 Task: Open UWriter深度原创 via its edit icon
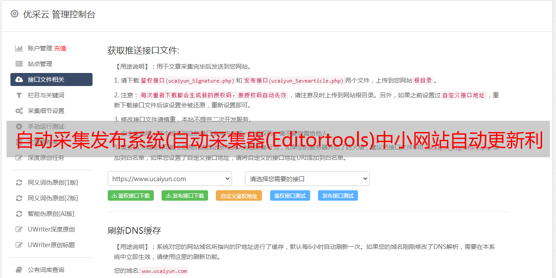(x=19, y=229)
